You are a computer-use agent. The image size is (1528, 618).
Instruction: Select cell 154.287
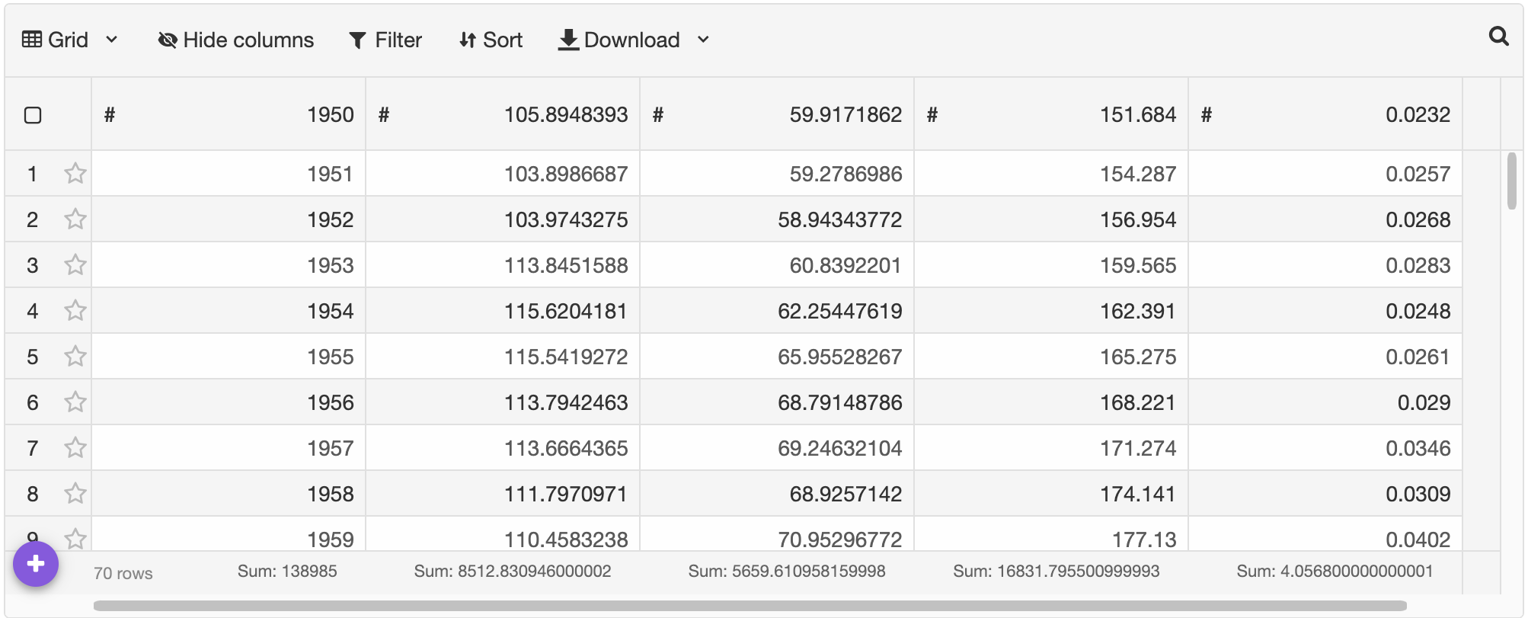tap(1051, 174)
